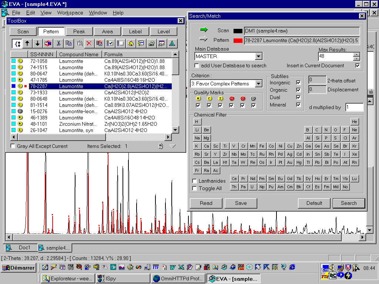Click the green arrow beside Scan
The image size is (379, 284).
[x=204, y=30]
